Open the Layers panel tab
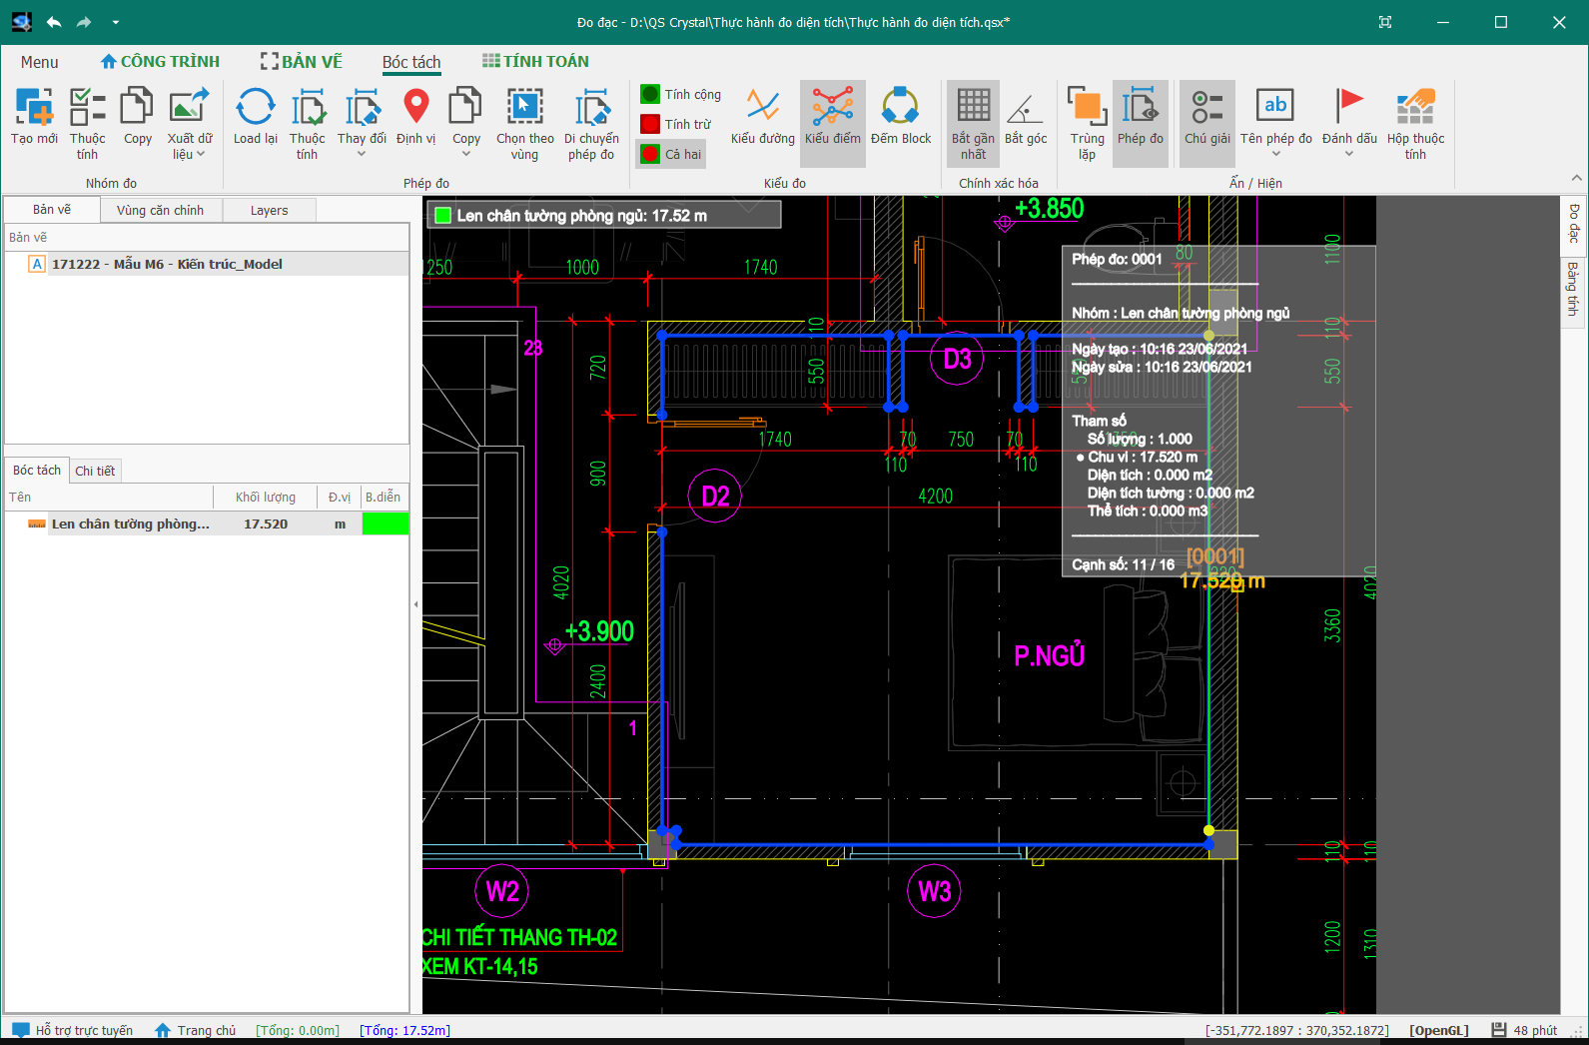 [x=269, y=211]
